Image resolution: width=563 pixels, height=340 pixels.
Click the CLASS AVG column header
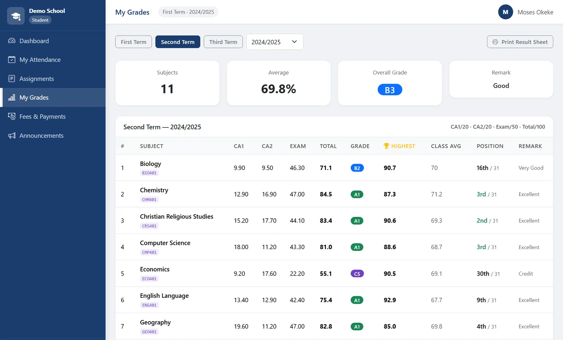pyautogui.click(x=446, y=146)
